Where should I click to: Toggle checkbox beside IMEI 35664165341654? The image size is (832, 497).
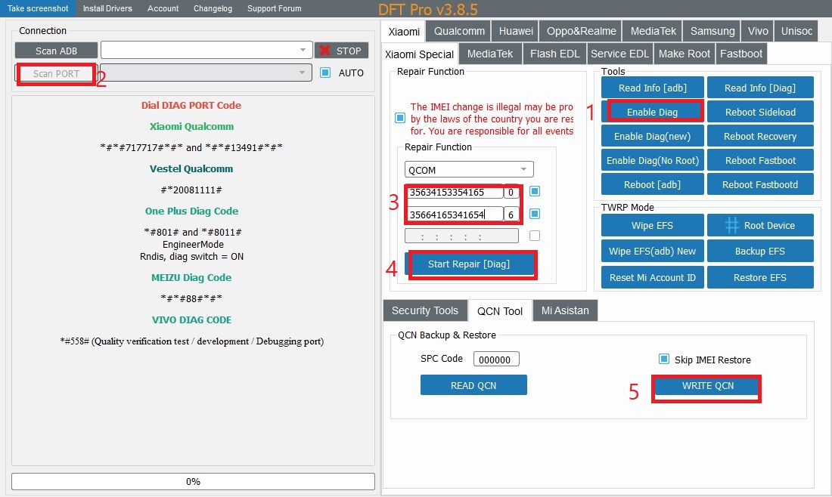(x=535, y=214)
